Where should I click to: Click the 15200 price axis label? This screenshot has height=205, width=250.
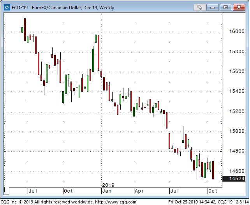click(x=237, y=111)
